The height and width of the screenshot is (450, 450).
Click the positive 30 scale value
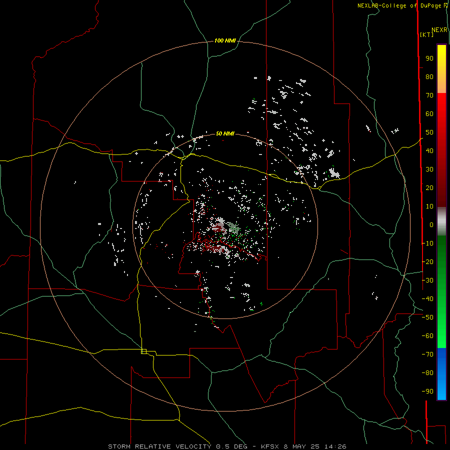(429, 169)
